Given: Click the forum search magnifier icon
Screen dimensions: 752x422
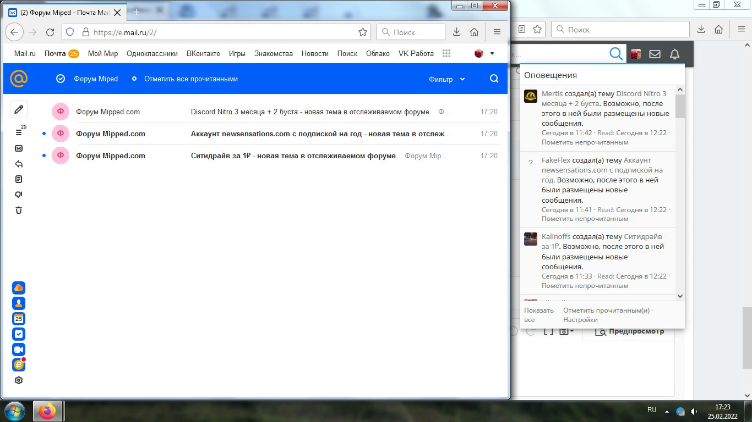Looking at the screenshot, I should [616, 54].
